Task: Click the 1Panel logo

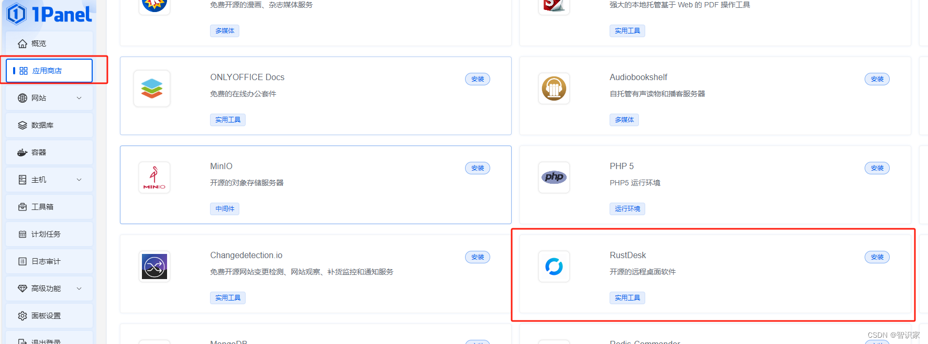Action: tap(49, 14)
